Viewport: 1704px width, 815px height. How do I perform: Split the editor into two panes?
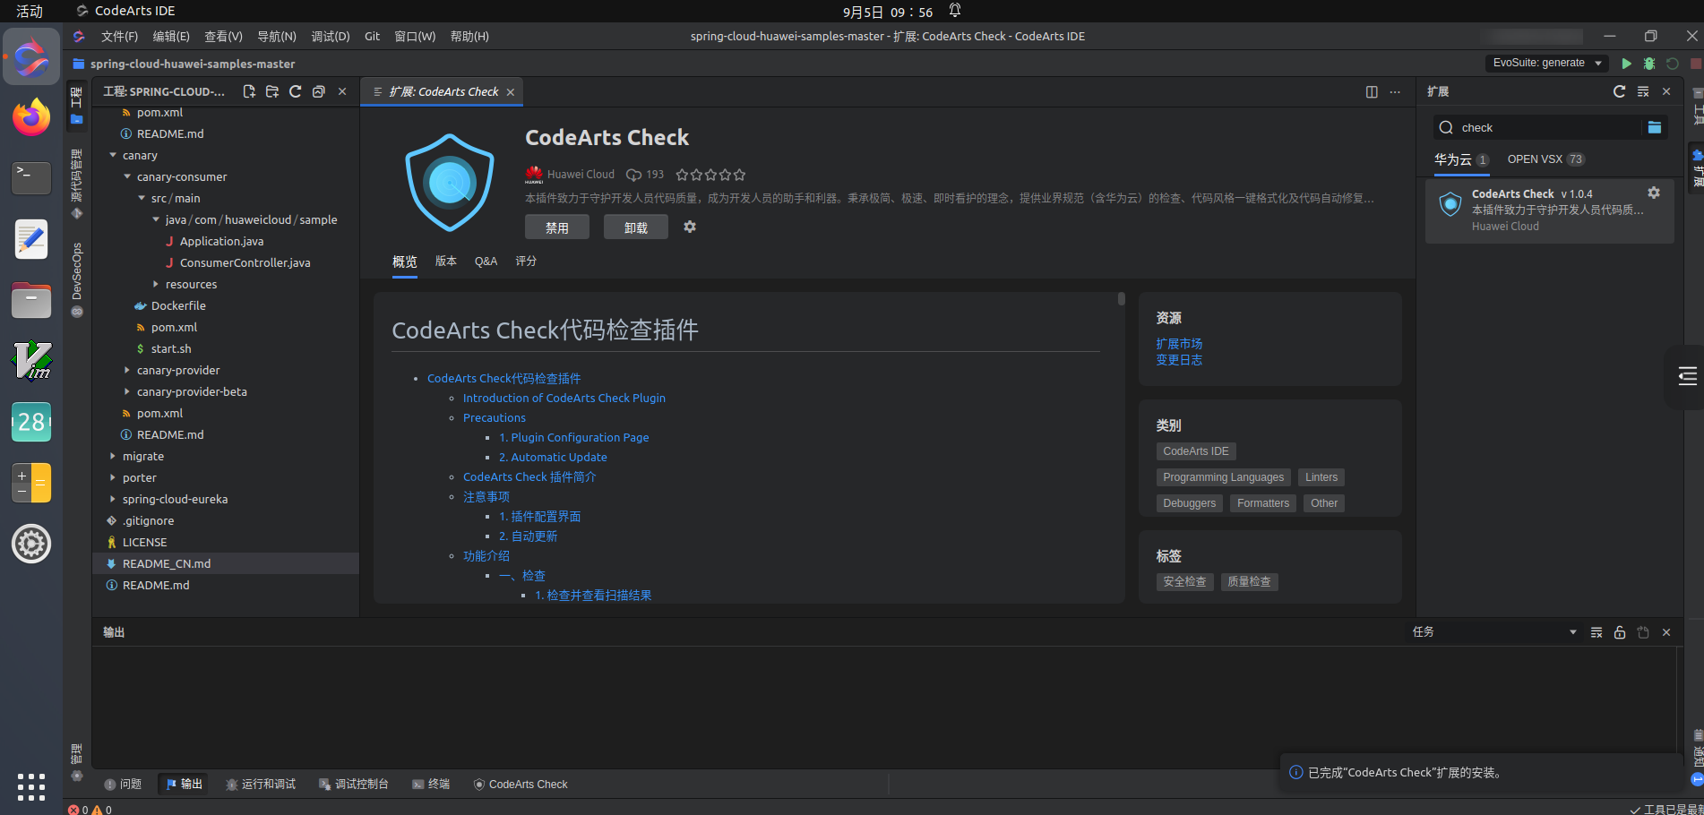click(x=1372, y=92)
